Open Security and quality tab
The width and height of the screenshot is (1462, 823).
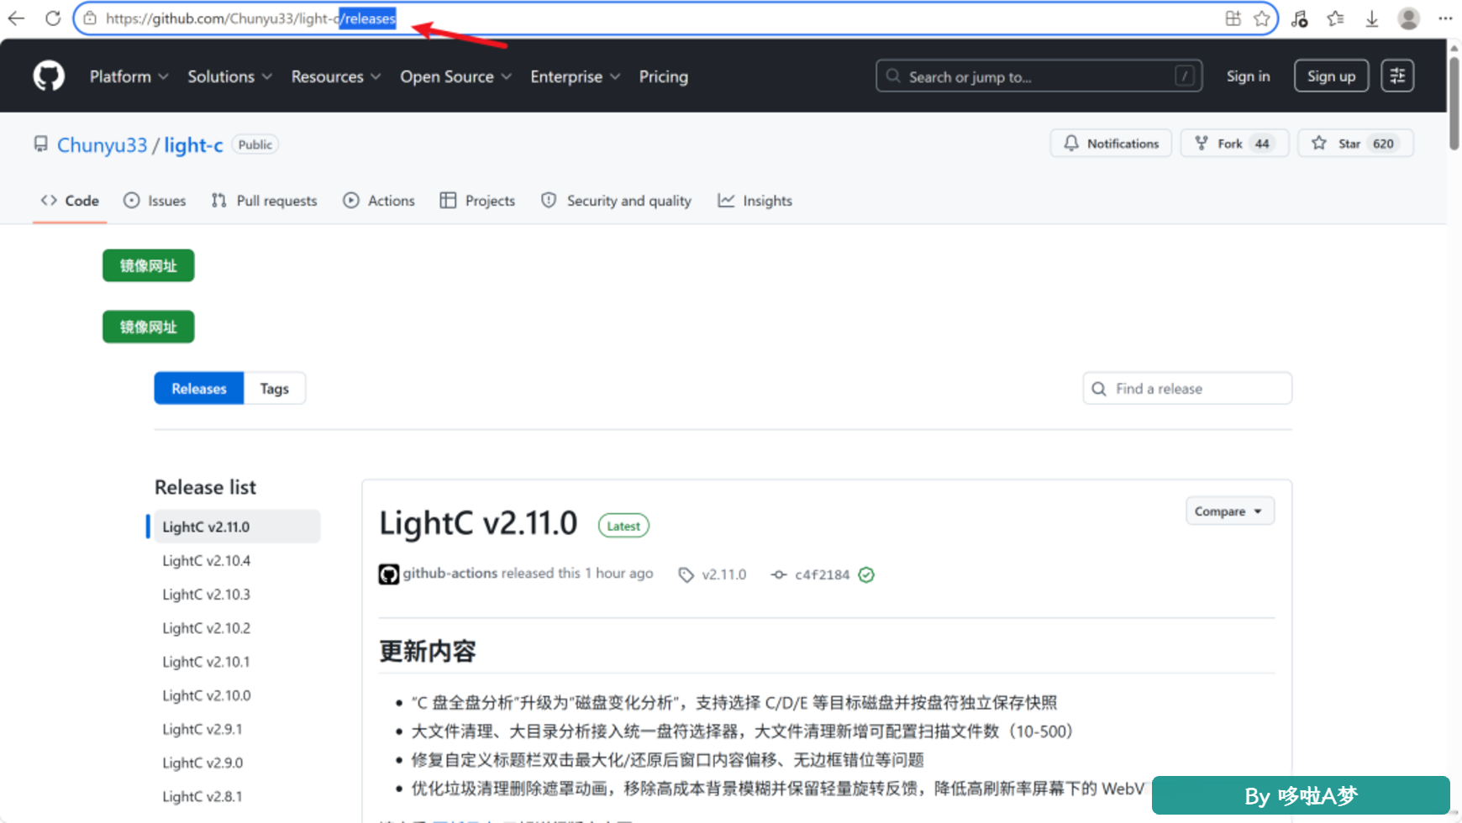[x=616, y=201]
